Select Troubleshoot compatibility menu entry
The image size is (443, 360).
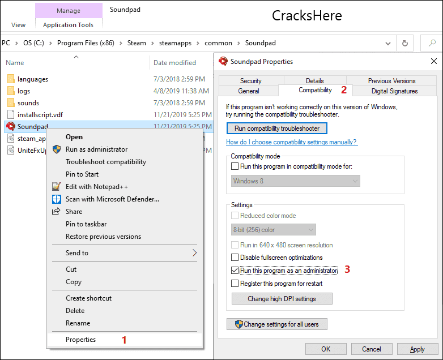click(125, 162)
